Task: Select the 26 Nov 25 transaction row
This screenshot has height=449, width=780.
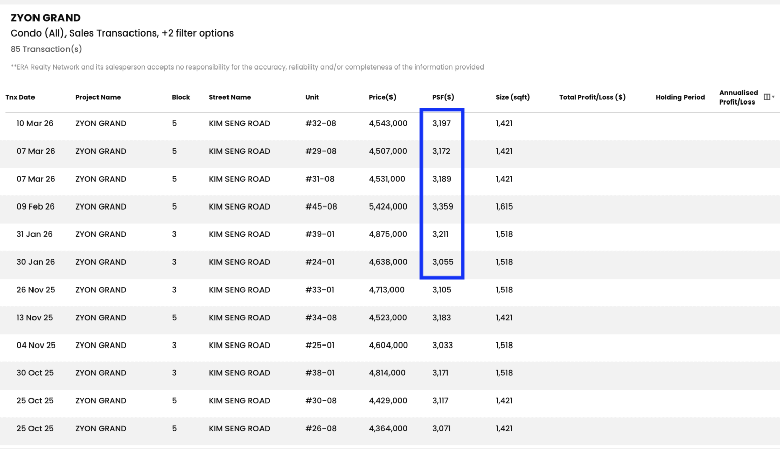Action: (x=390, y=290)
